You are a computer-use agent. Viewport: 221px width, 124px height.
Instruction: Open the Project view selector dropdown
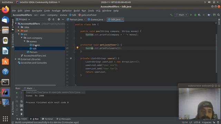click(23, 19)
